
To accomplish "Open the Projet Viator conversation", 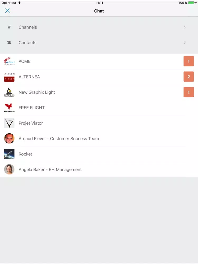I will [x=99, y=123].
